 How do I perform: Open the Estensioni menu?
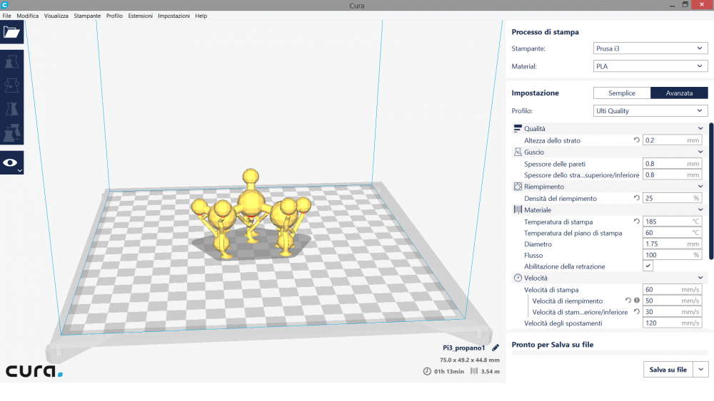coord(140,16)
